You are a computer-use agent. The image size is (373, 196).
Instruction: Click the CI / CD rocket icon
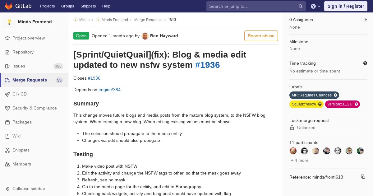[7, 94]
